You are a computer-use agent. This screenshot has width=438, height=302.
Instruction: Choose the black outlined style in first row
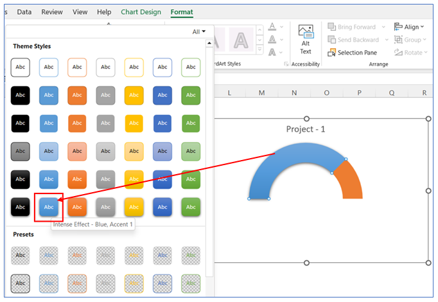pyautogui.click(x=21, y=67)
